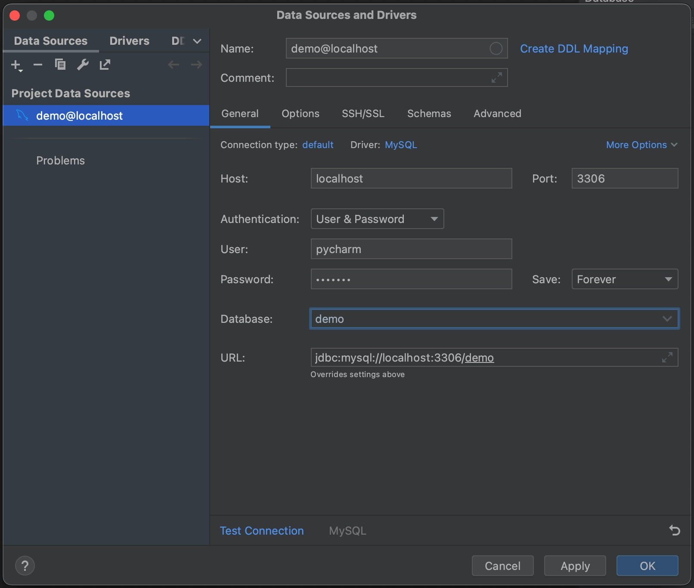
Task: Click Create DDL Mapping link
Action: point(574,49)
